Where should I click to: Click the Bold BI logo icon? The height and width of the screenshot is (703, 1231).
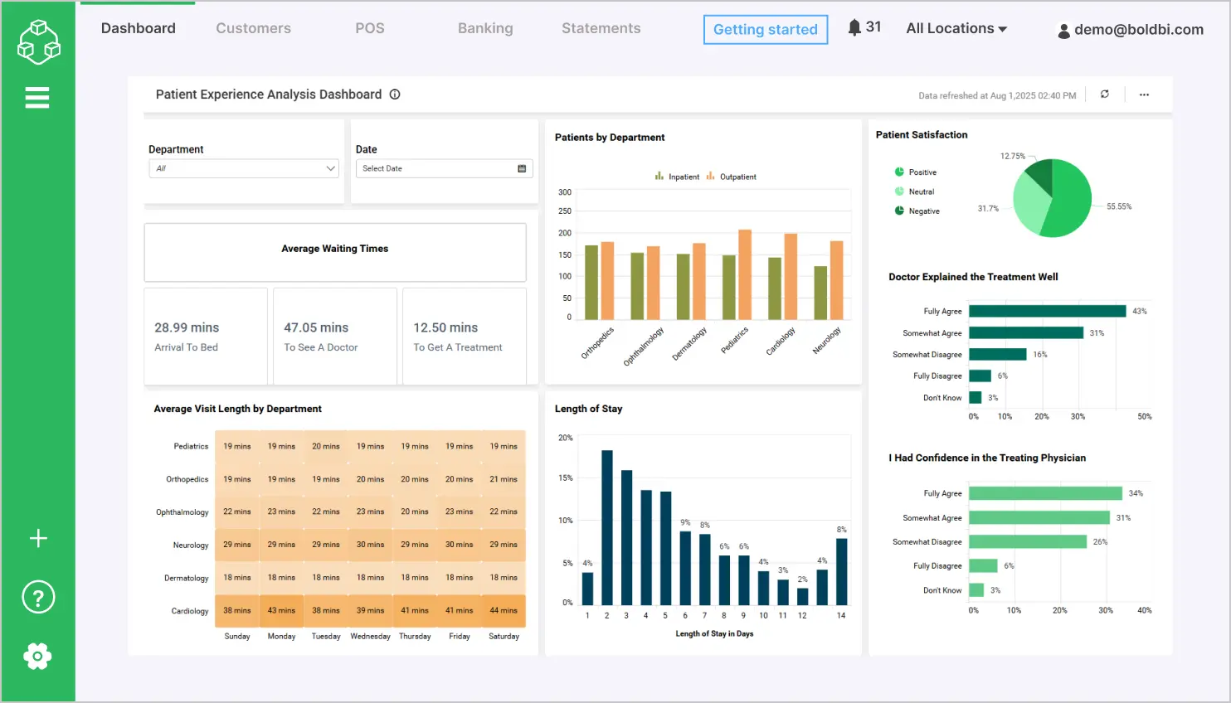pyautogui.click(x=38, y=39)
